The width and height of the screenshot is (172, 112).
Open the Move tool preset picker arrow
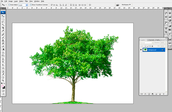[6, 5]
